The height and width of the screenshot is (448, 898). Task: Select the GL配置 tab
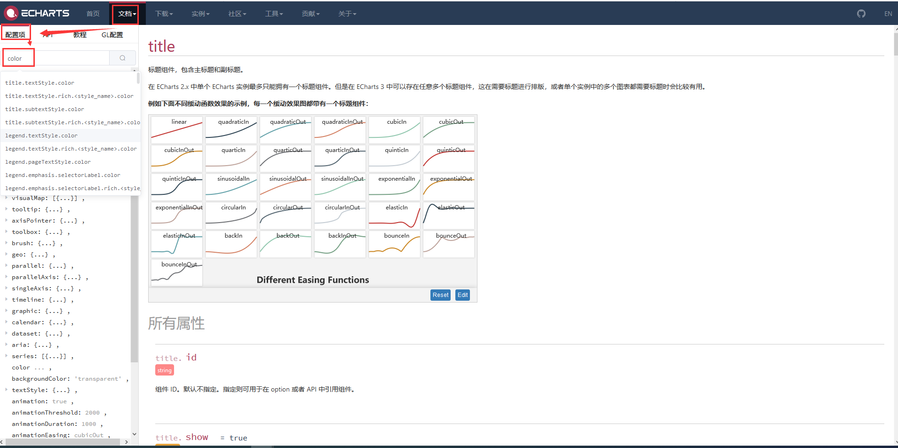[x=112, y=35]
